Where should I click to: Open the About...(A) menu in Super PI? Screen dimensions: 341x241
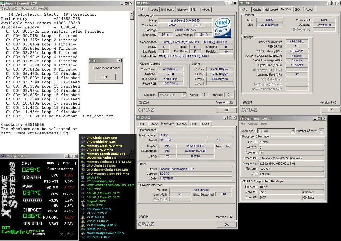pos(28,8)
